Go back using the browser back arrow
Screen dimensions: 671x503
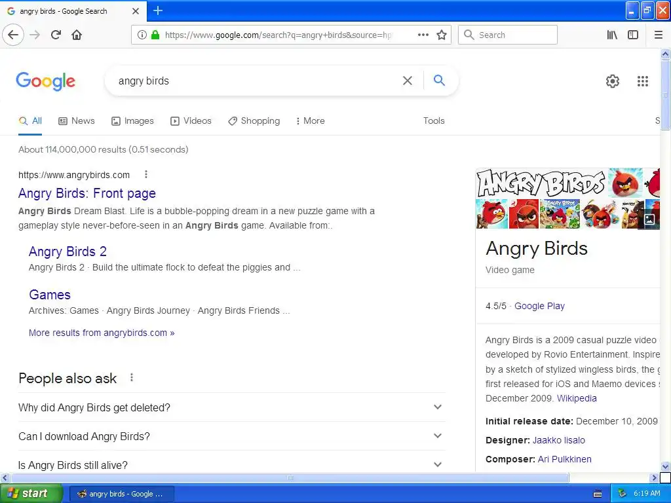(x=13, y=35)
